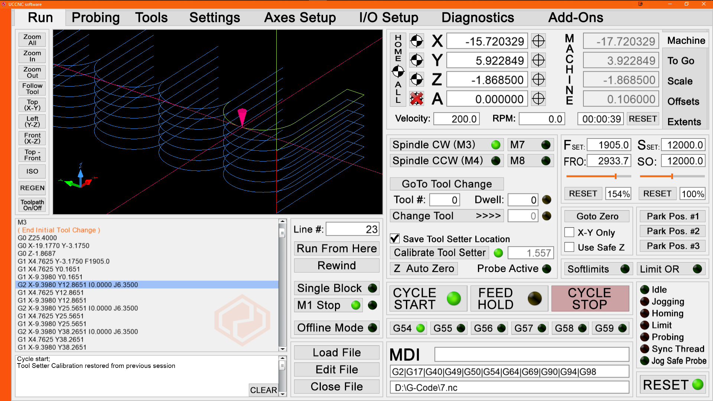Viewport: 713px width, 401px height.
Task: Click the A axis home icon with red X
Action: pos(416,99)
